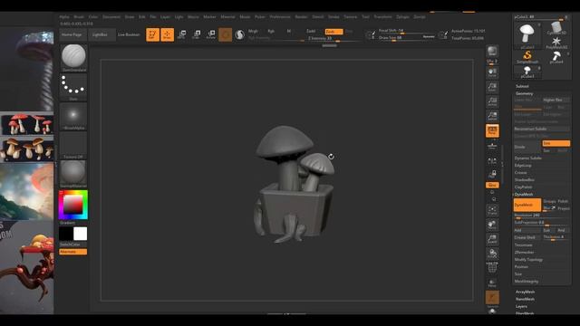Expand the Subtool section
580x326 pixels.
522,86
